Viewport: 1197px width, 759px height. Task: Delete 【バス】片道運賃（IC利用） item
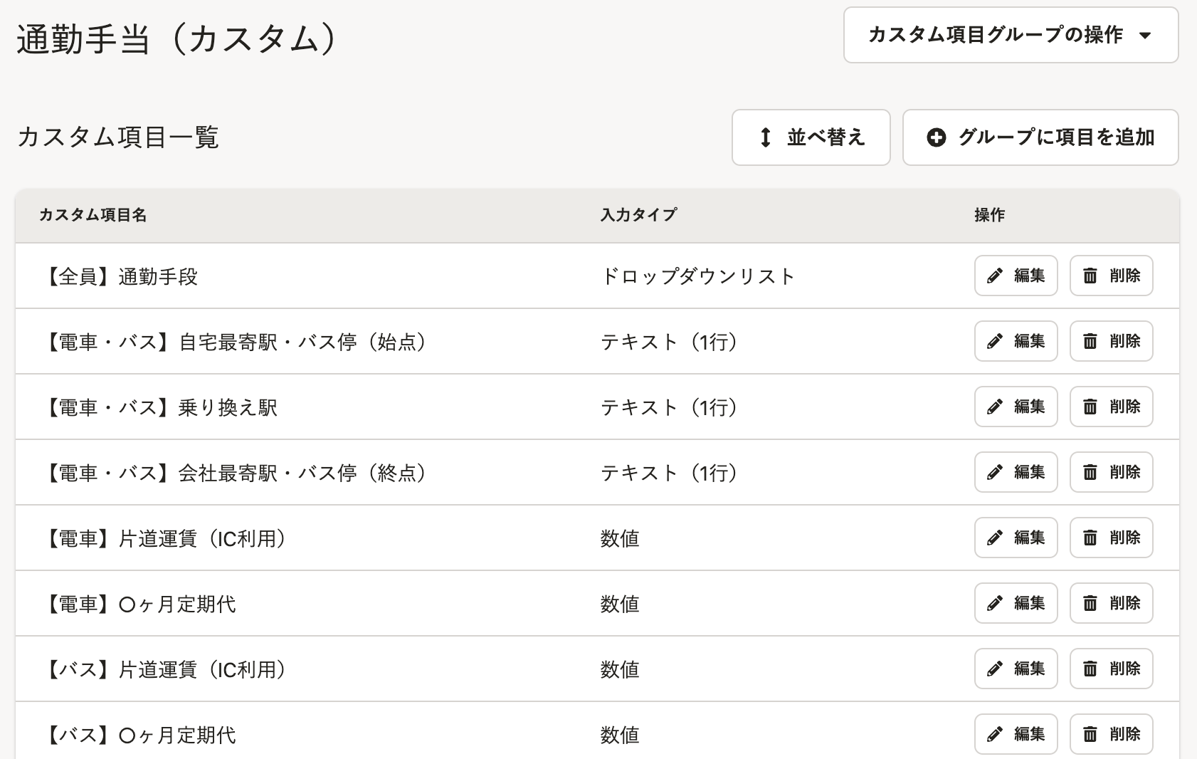coord(1111,669)
